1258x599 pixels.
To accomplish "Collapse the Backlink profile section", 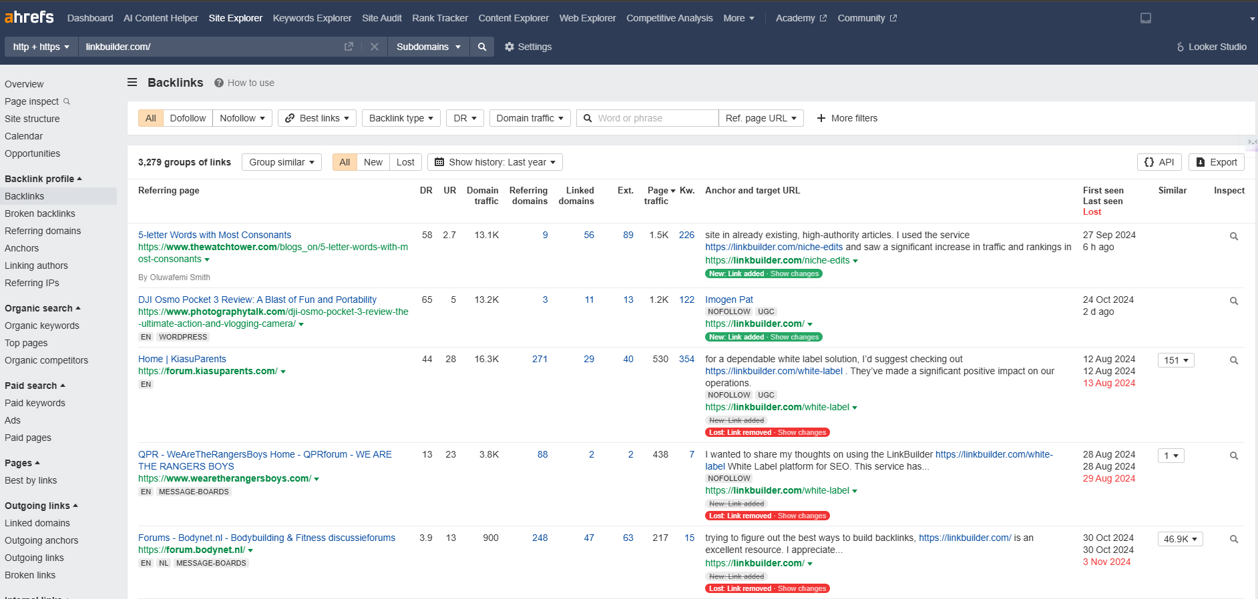I will click(x=43, y=179).
